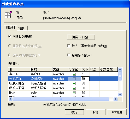Click size value 5 in 客户ID row

tap(85, 74)
